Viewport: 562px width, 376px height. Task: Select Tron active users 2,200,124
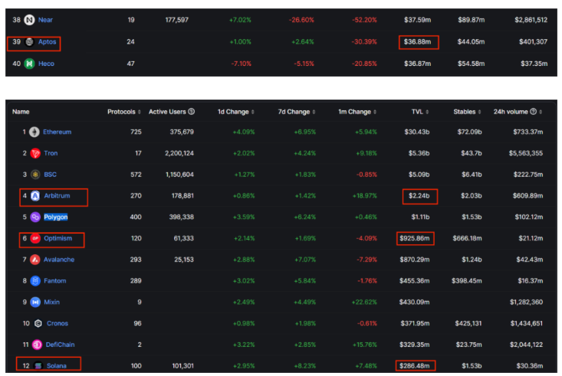(x=179, y=153)
